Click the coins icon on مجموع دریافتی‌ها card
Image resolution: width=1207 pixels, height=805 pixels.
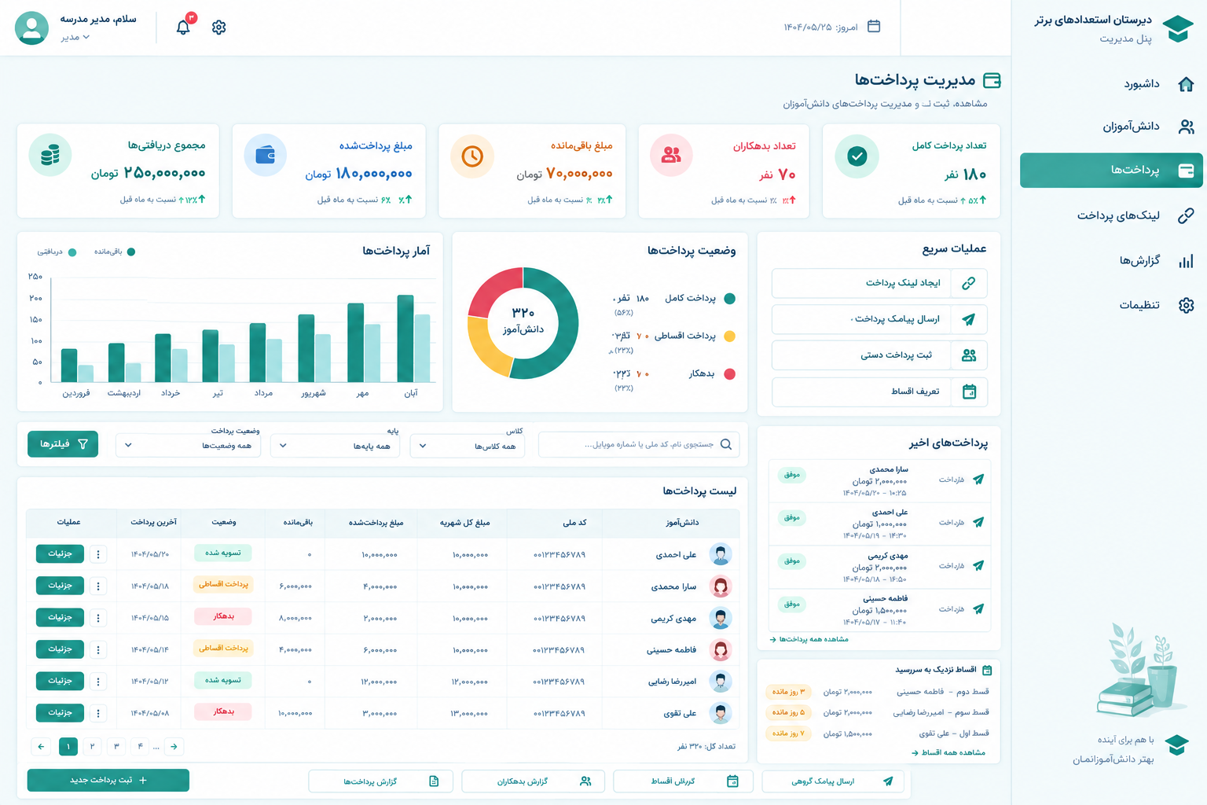click(x=50, y=155)
